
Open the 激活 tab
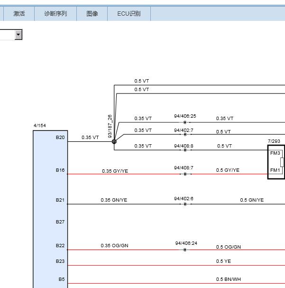click(19, 14)
